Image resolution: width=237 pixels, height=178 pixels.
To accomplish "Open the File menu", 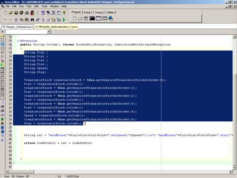I will pyautogui.click(x=8, y=7).
